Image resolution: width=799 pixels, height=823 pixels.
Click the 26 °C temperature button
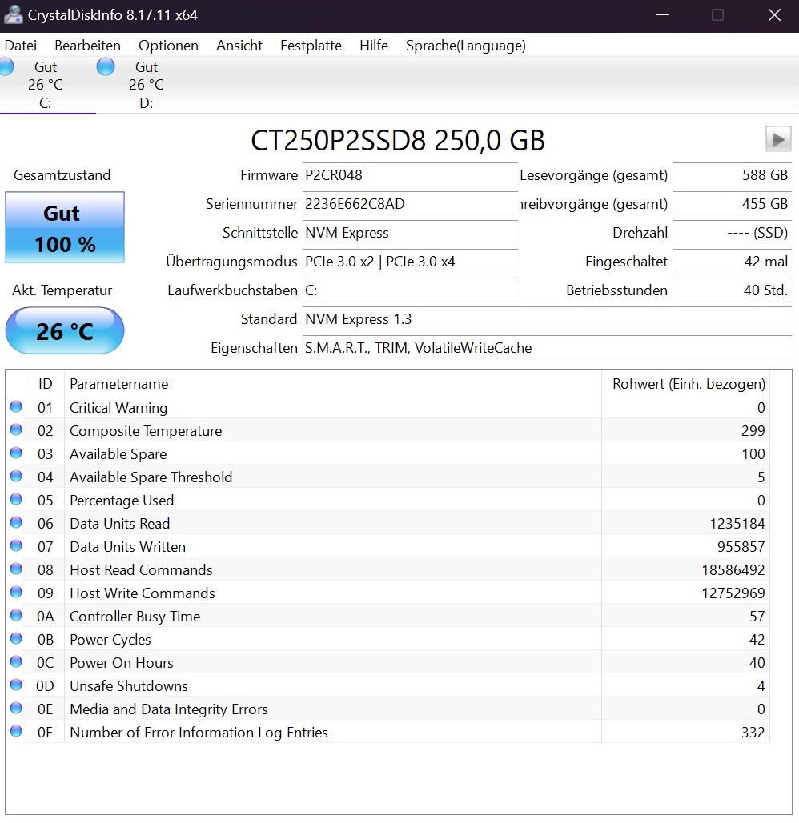(x=65, y=330)
